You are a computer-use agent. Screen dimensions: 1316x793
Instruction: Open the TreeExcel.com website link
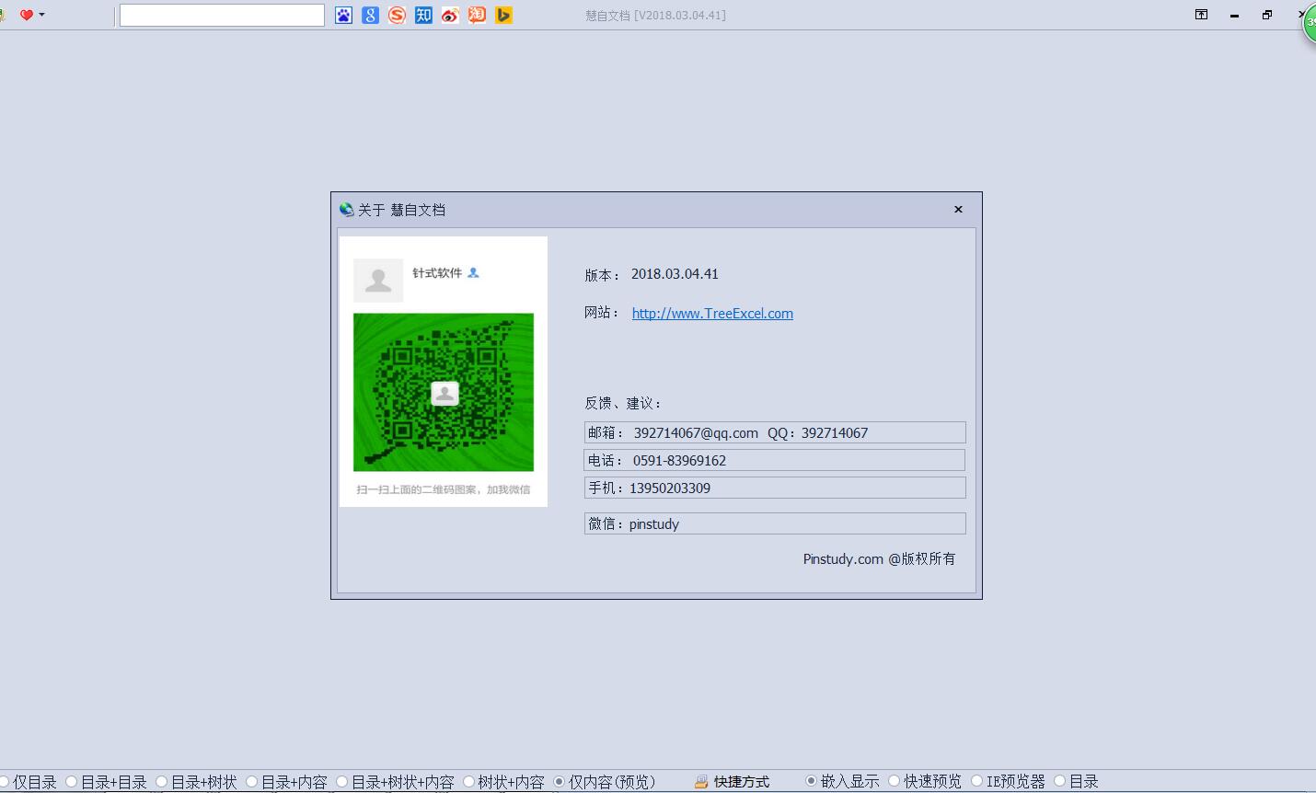[x=712, y=314]
